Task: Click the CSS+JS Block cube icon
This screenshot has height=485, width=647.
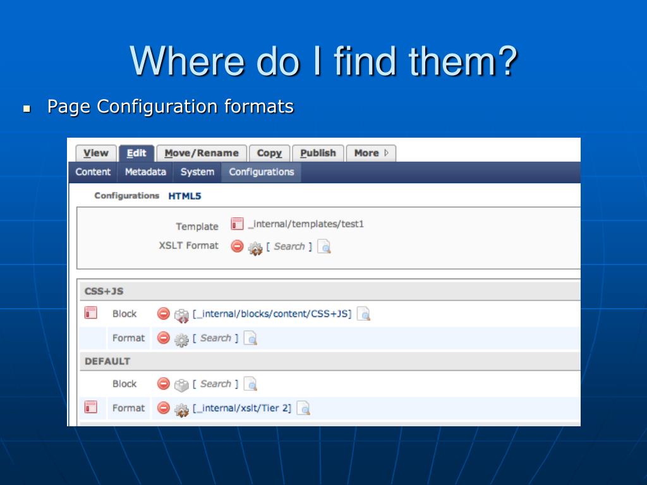Action: click(181, 315)
